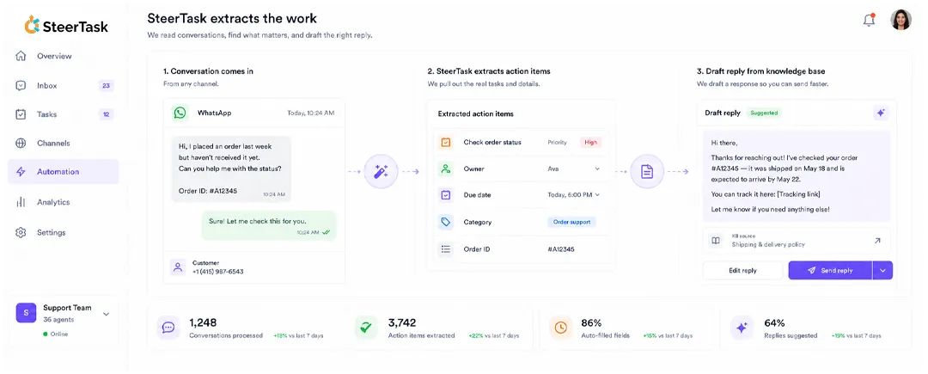Click the Order support category tag
The width and height of the screenshot is (928, 374).
point(571,222)
